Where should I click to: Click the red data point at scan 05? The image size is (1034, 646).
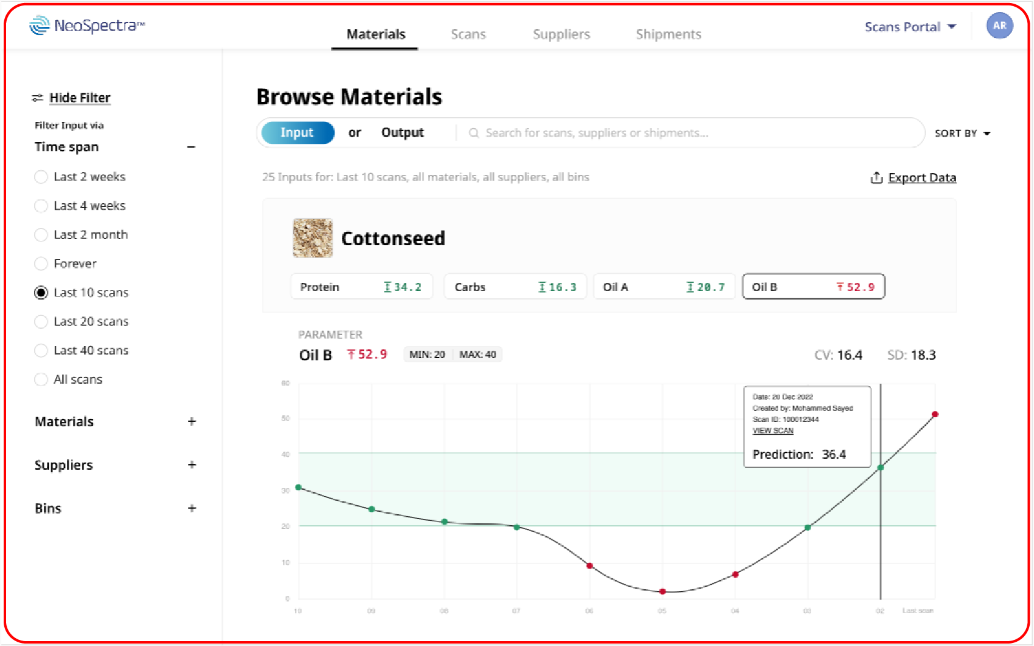pos(662,592)
